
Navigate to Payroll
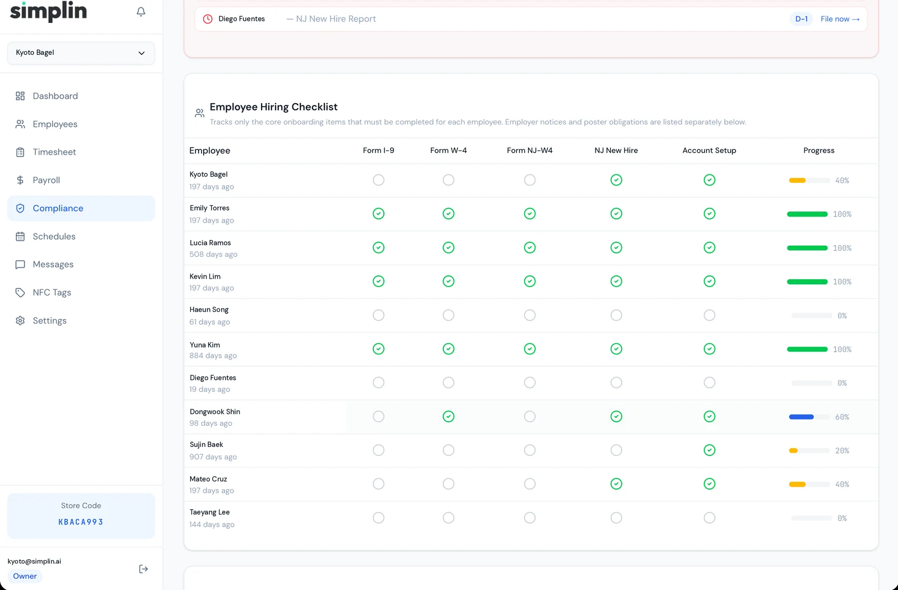(81, 180)
